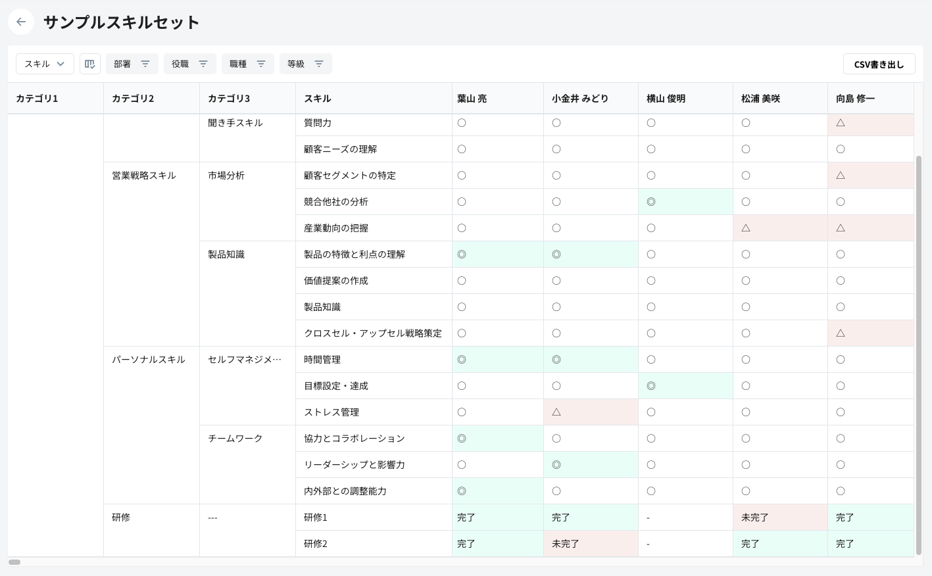Click the back arrow button
Image resolution: width=932 pixels, height=576 pixels.
tap(21, 22)
